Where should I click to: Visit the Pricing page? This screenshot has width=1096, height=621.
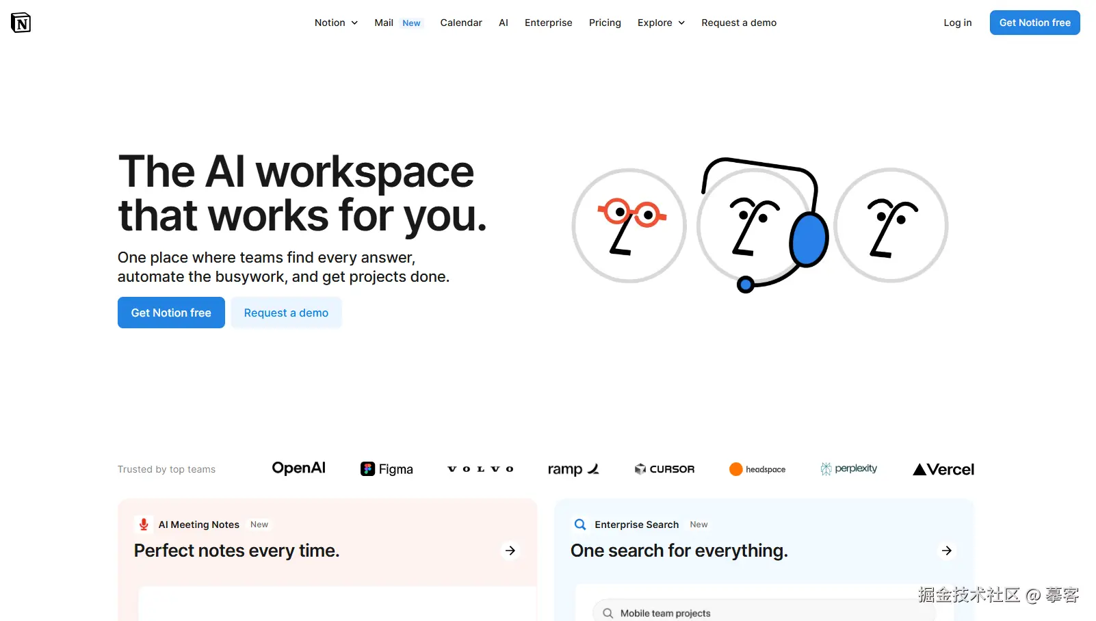605,23
